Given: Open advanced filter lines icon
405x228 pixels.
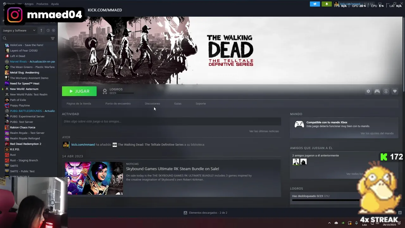Looking at the screenshot, I should [x=53, y=38].
